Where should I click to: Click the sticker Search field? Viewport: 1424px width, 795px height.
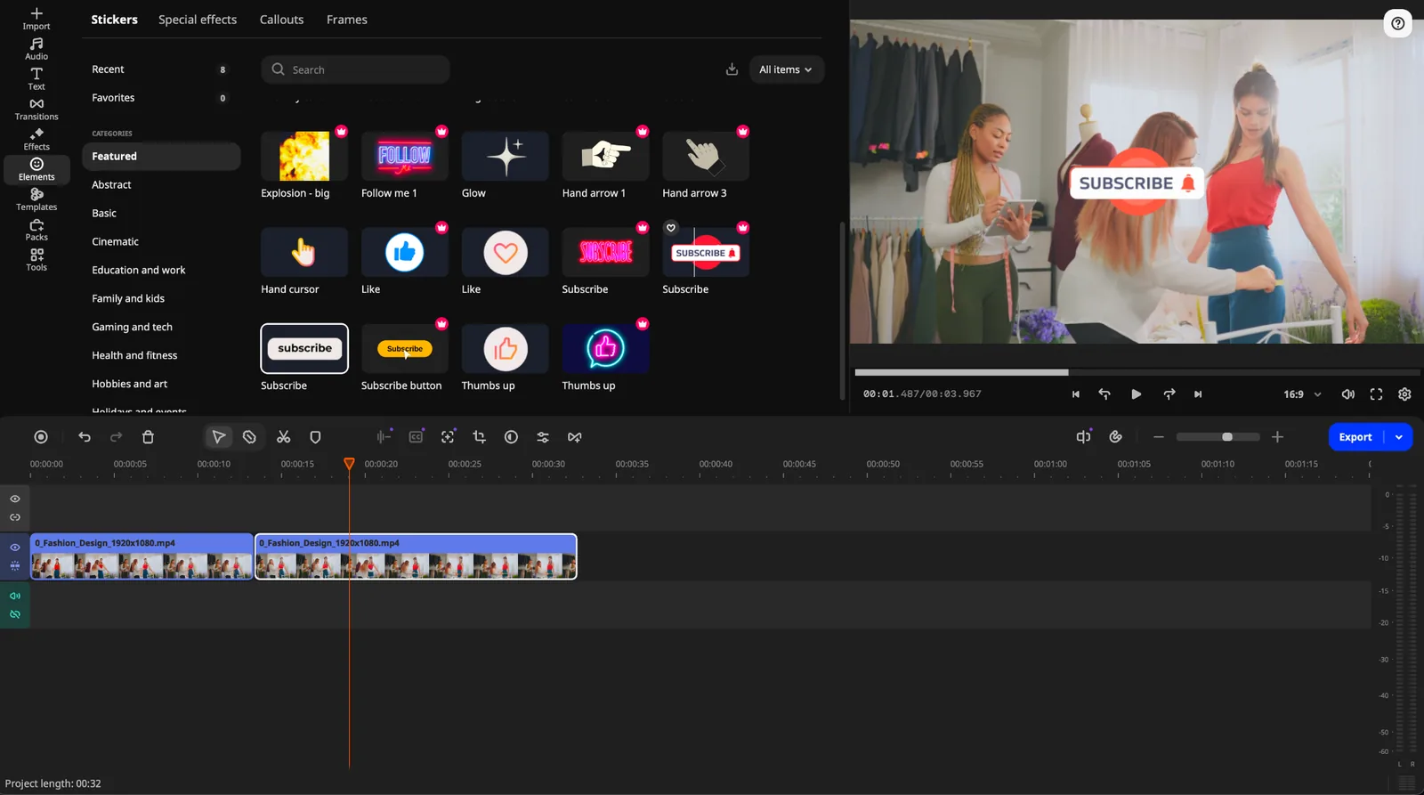tap(355, 69)
